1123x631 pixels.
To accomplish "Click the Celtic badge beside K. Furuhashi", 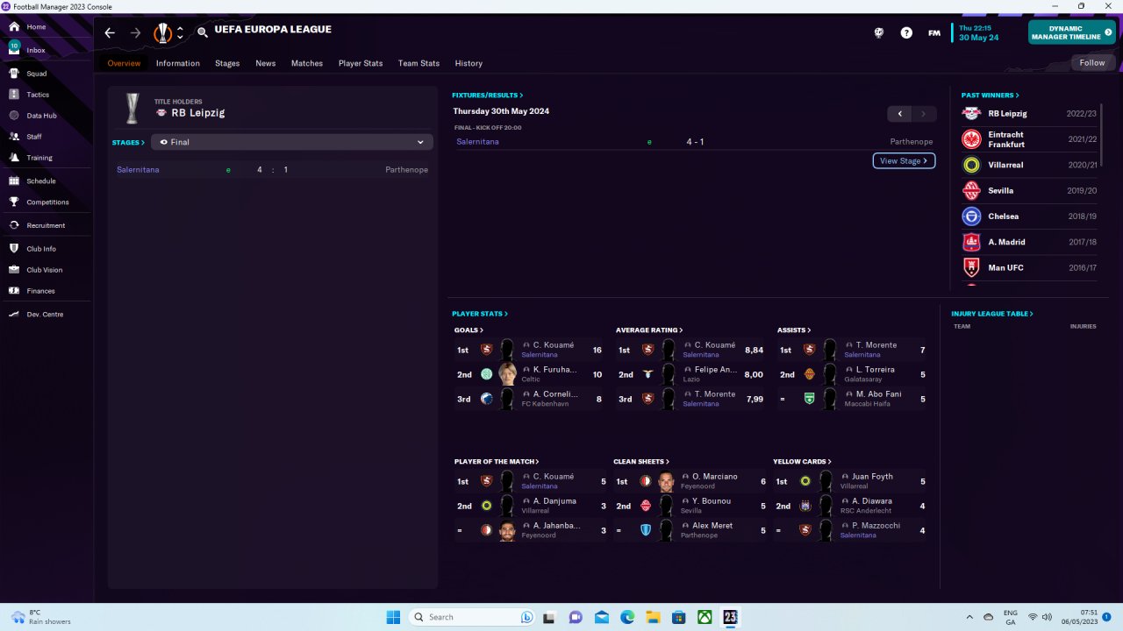I will coord(487,374).
